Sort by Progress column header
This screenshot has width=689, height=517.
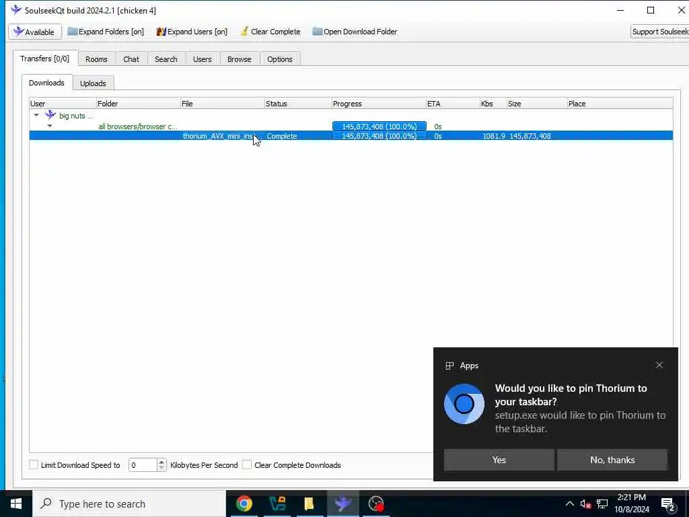point(379,104)
